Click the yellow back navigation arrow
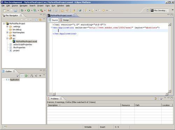The height and width of the screenshot is (130, 175). tap(104, 10)
